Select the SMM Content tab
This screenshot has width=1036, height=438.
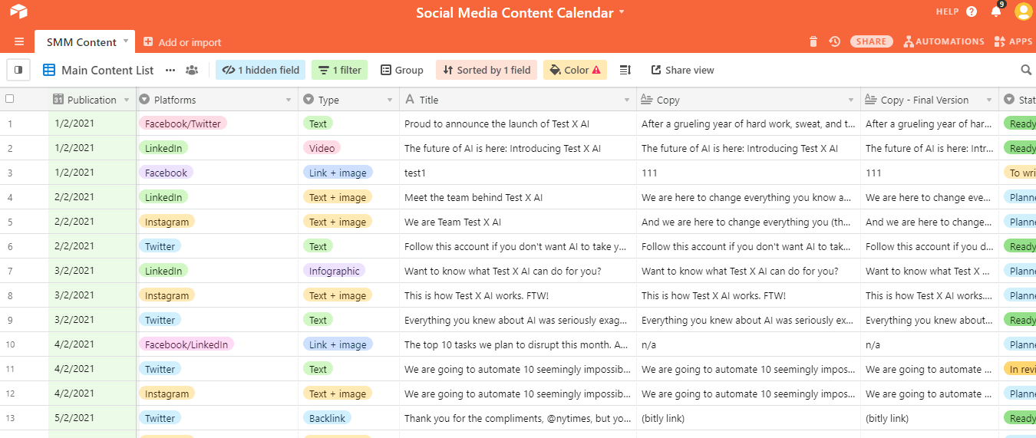(81, 42)
